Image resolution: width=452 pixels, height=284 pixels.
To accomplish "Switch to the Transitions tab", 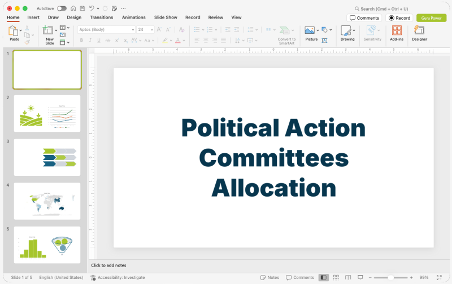I will click(x=102, y=17).
